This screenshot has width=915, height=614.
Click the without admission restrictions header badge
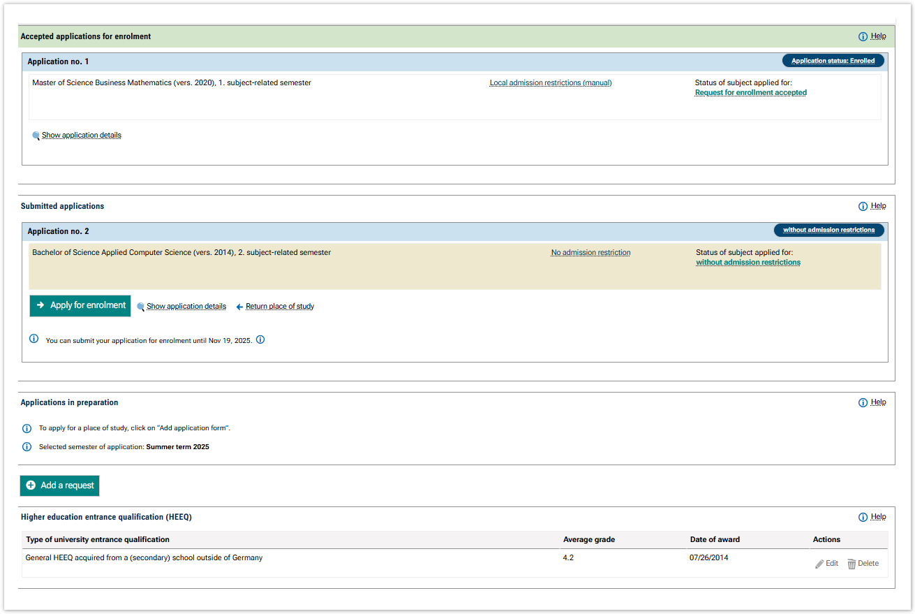tap(828, 230)
